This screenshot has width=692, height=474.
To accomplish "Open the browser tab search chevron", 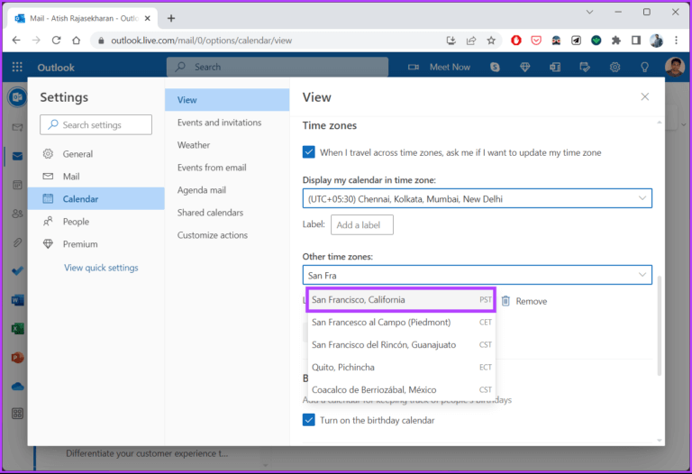I will tap(589, 12).
